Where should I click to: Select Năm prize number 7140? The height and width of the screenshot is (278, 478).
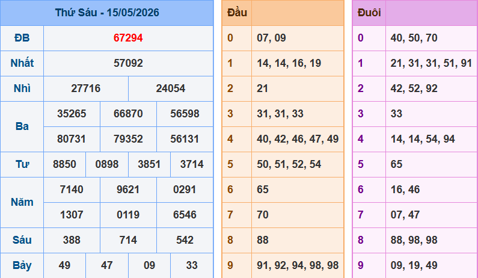pos(72,190)
